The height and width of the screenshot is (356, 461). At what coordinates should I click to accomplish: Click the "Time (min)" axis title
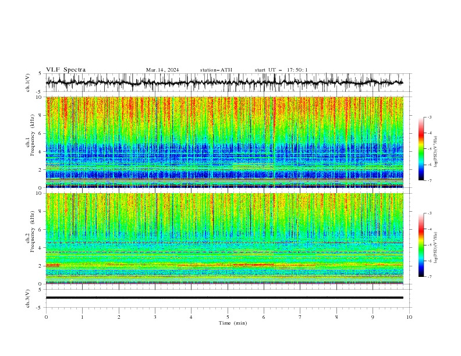(233, 323)
